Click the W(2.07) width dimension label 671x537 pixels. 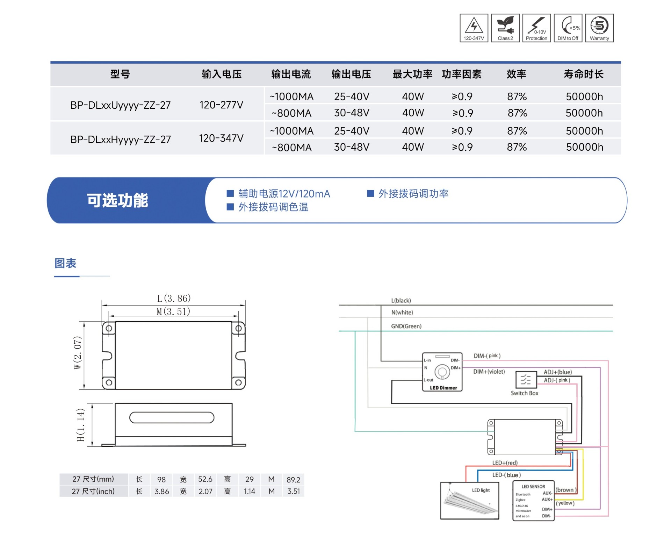(x=78, y=353)
